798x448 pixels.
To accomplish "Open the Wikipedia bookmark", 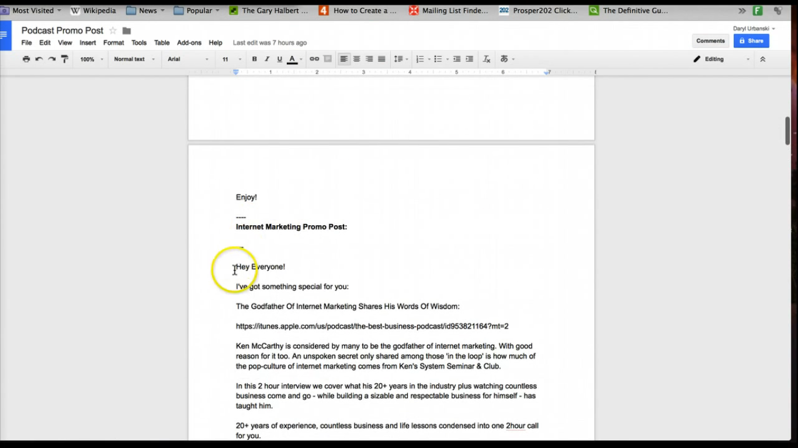I will [93, 10].
